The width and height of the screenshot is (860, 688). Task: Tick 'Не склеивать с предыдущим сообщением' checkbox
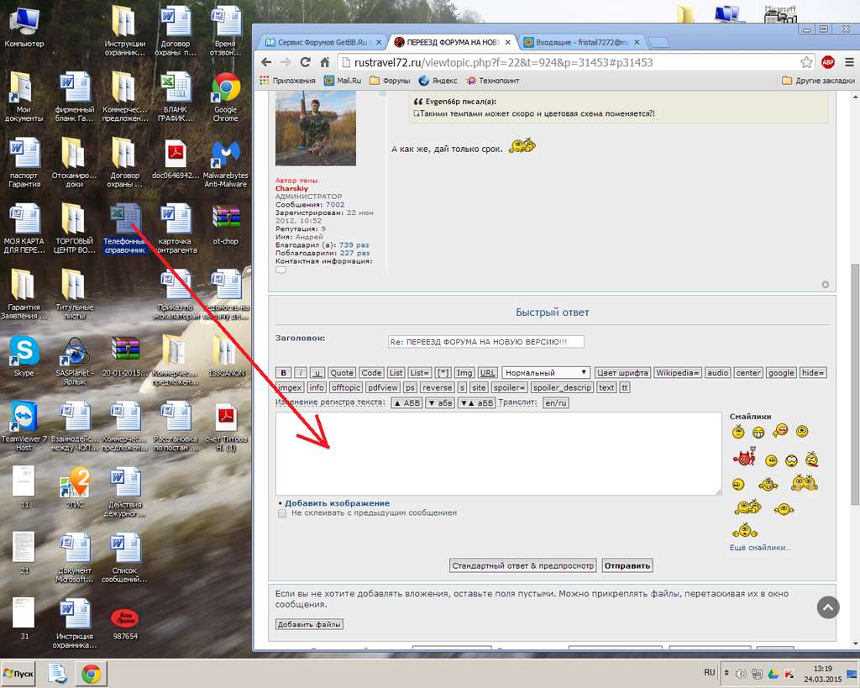tap(282, 512)
